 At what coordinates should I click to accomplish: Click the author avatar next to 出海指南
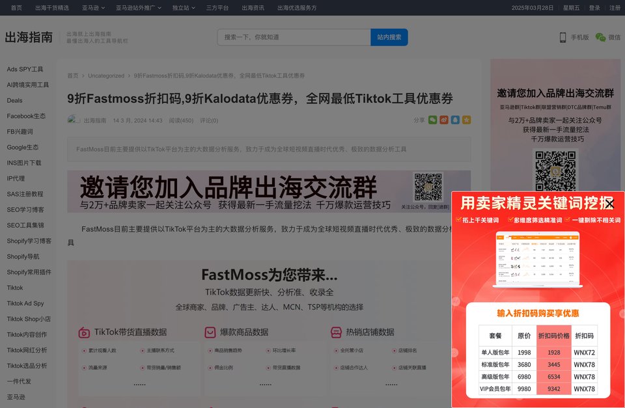tap(74, 120)
